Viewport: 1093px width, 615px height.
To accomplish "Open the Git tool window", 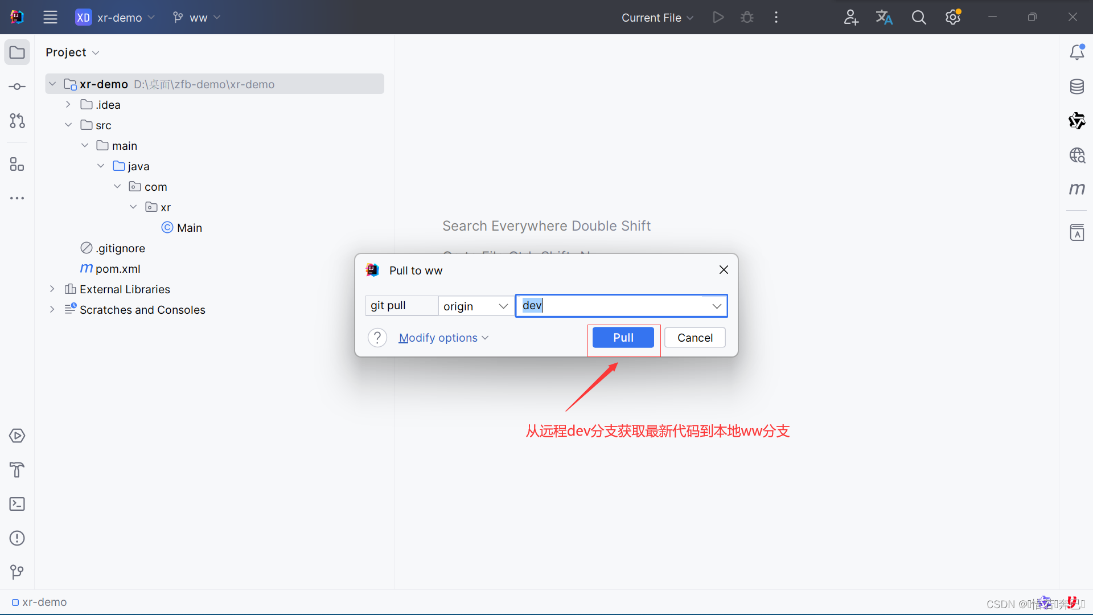I will pos(17,572).
